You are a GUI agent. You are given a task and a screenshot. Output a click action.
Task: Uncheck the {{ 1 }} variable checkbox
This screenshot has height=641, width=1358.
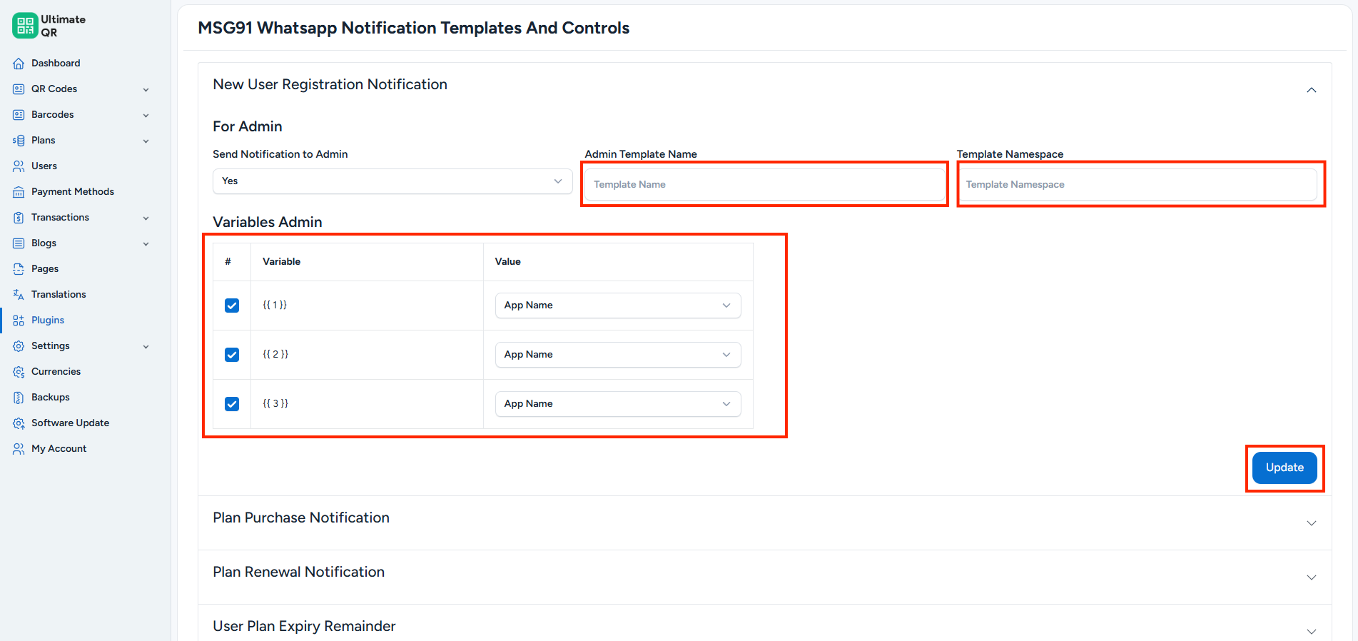(232, 306)
